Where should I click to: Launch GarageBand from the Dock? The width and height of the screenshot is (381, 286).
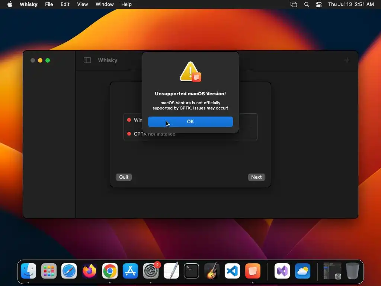(x=212, y=271)
